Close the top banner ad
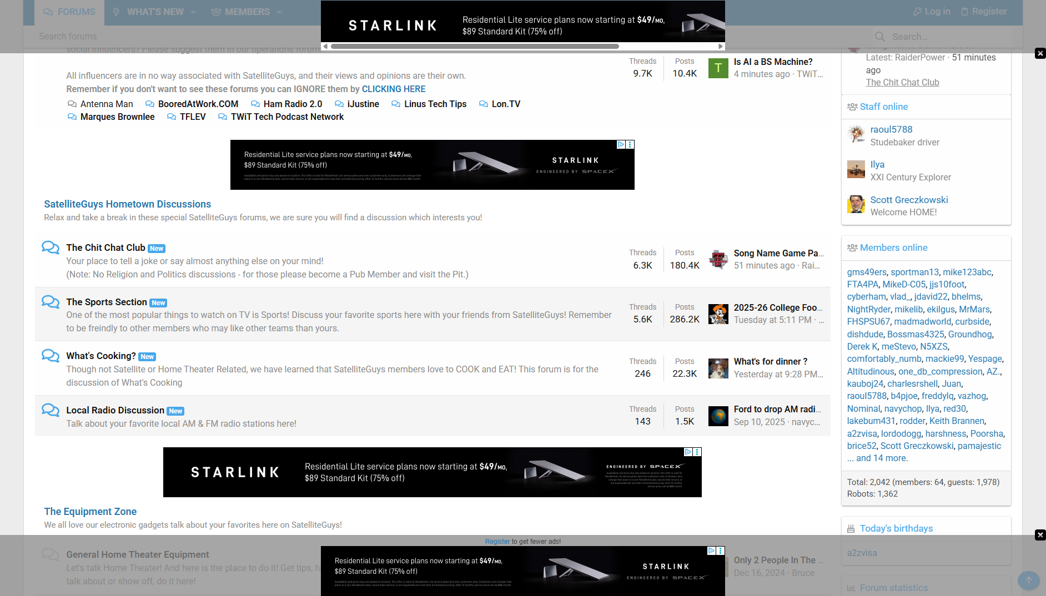Viewport: 1046px width, 596px height. coord(1040,53)
